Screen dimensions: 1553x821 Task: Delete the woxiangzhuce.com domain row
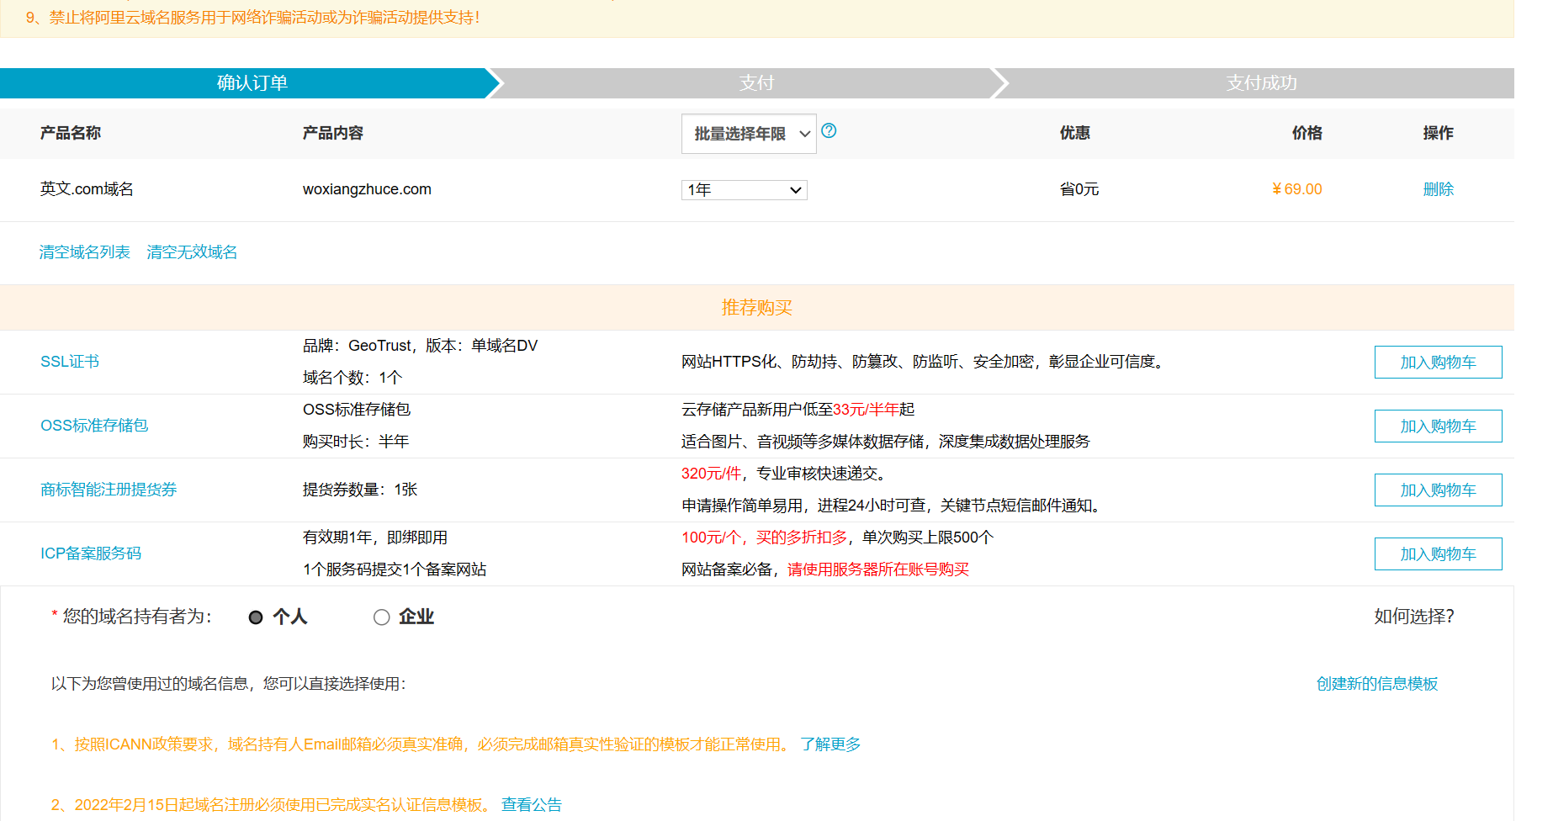(x=1438, y=189)
